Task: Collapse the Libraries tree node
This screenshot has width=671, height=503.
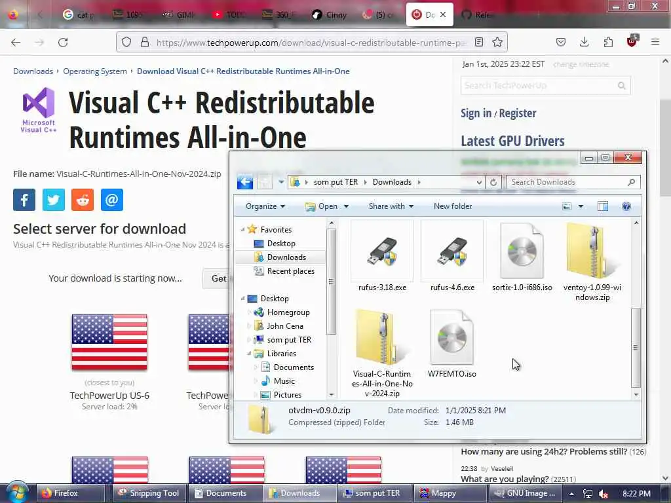Action: tap(249, 353)
